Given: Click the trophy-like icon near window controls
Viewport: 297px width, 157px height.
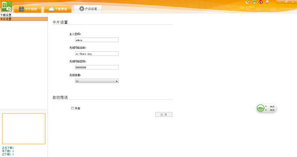Looking at the screenshot, I should (x=267, y=2).
